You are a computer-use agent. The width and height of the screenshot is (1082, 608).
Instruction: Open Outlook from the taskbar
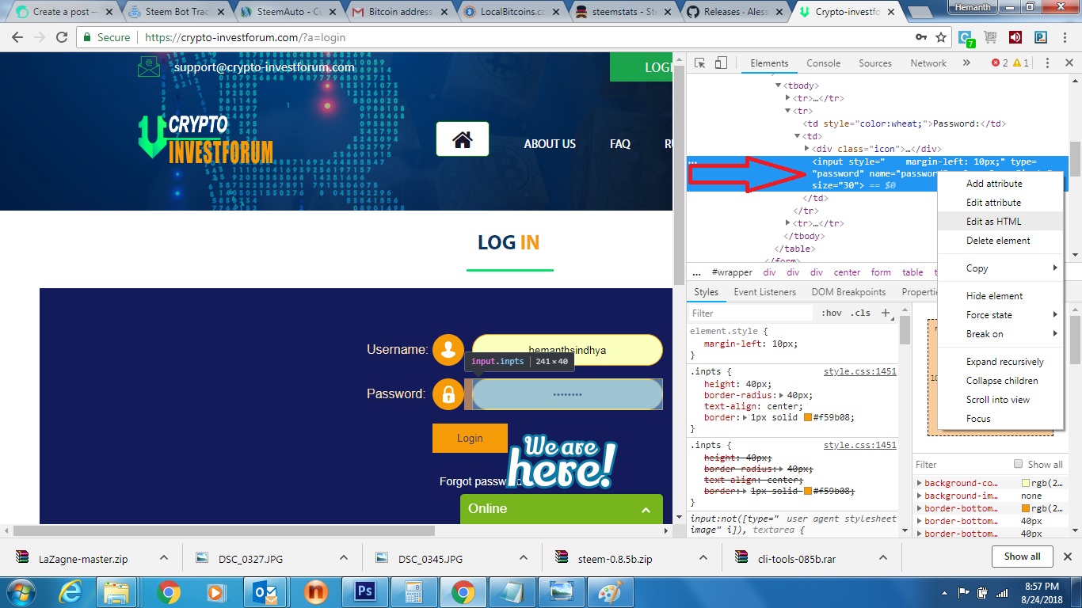[266, 591]
